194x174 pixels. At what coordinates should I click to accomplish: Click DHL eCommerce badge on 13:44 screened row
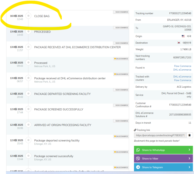point(121,152)
